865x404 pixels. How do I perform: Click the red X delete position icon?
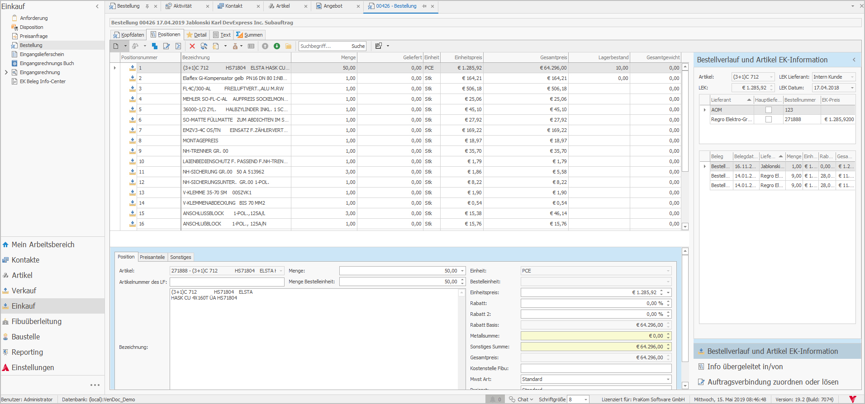(192, 46)
